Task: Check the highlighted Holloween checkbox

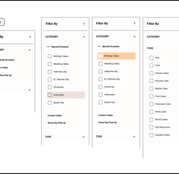Action: click(50, 95)
